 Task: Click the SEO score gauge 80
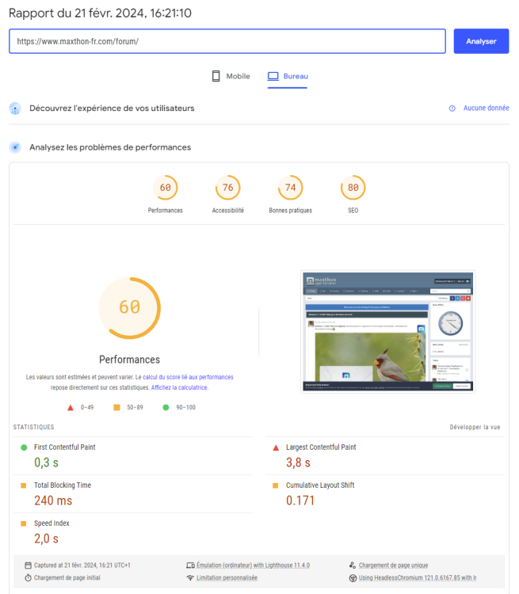(353, 188)
